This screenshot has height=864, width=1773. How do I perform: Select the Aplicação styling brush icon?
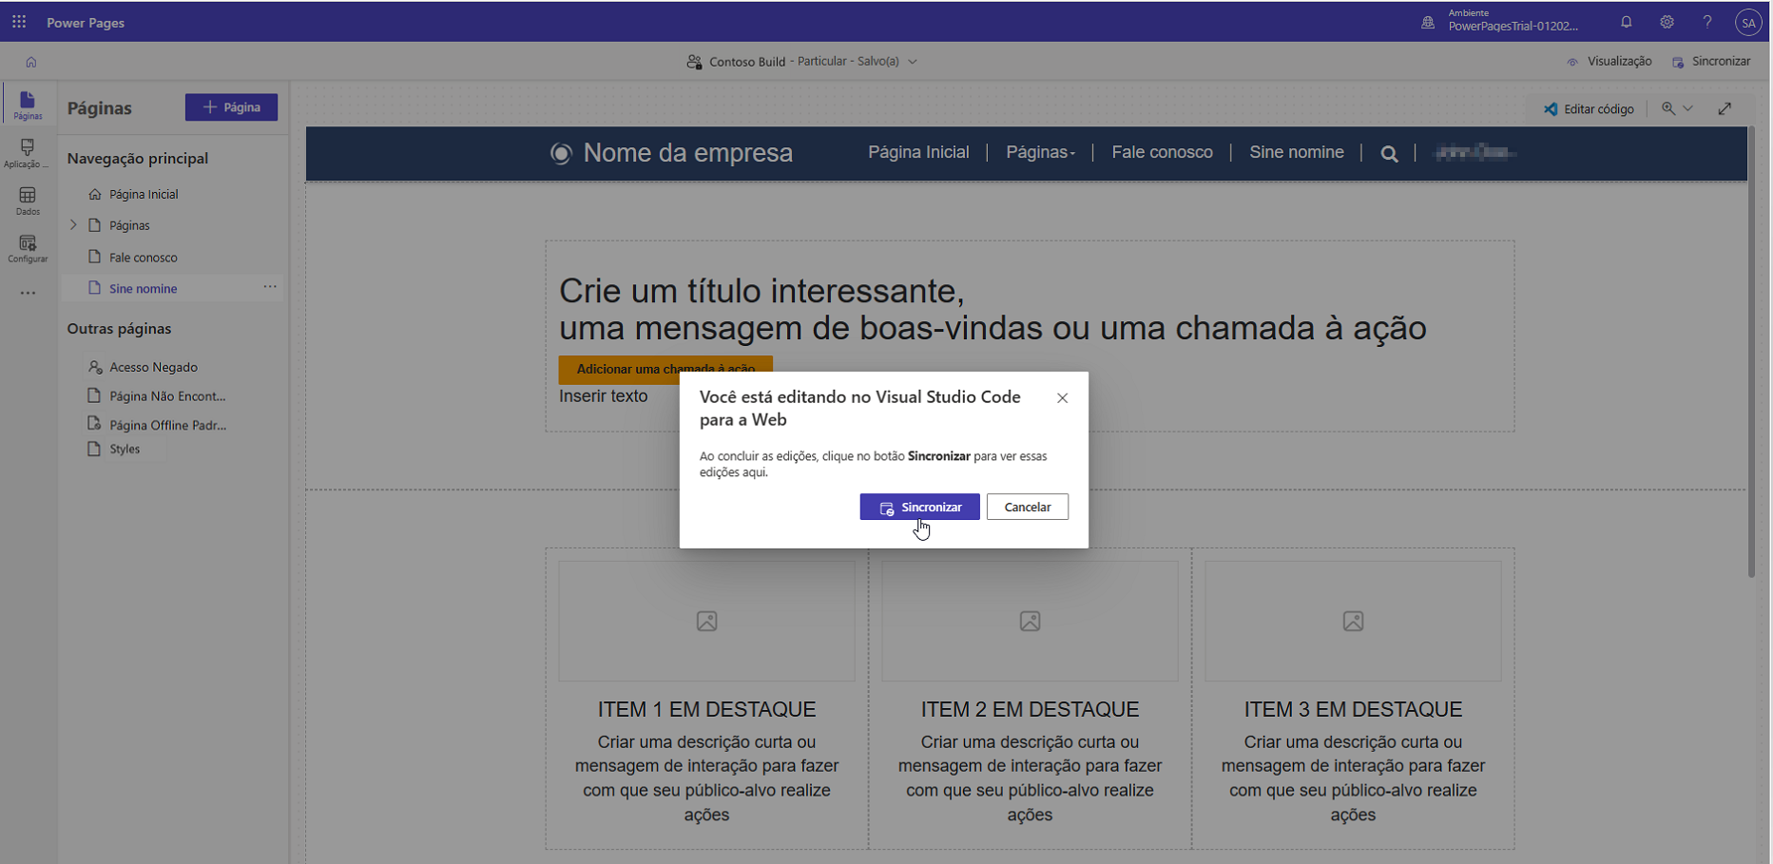click(28, 150)
